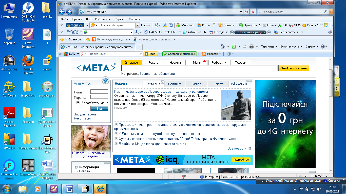This screenshot has height=194, width=346.
Task: Click the Найти! button on the Mail.ru toolbar
Action: pos(146,25)
